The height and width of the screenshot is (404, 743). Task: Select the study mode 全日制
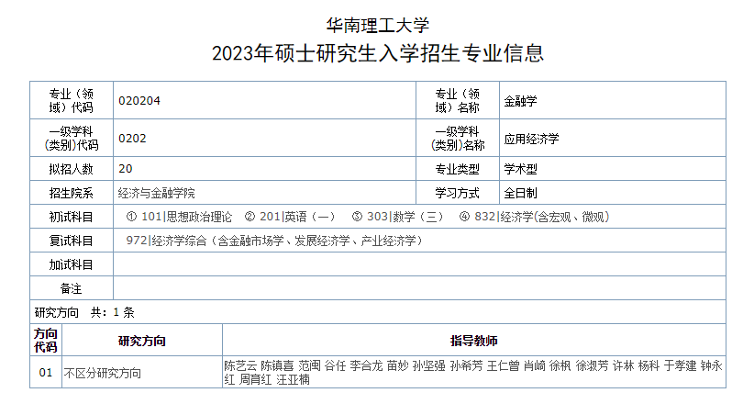pos(520,193)
